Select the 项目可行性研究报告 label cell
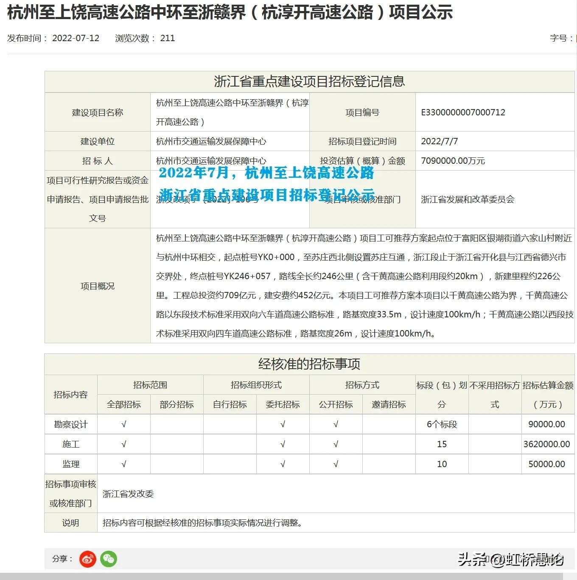577x580 pixels. pos(98,199)
